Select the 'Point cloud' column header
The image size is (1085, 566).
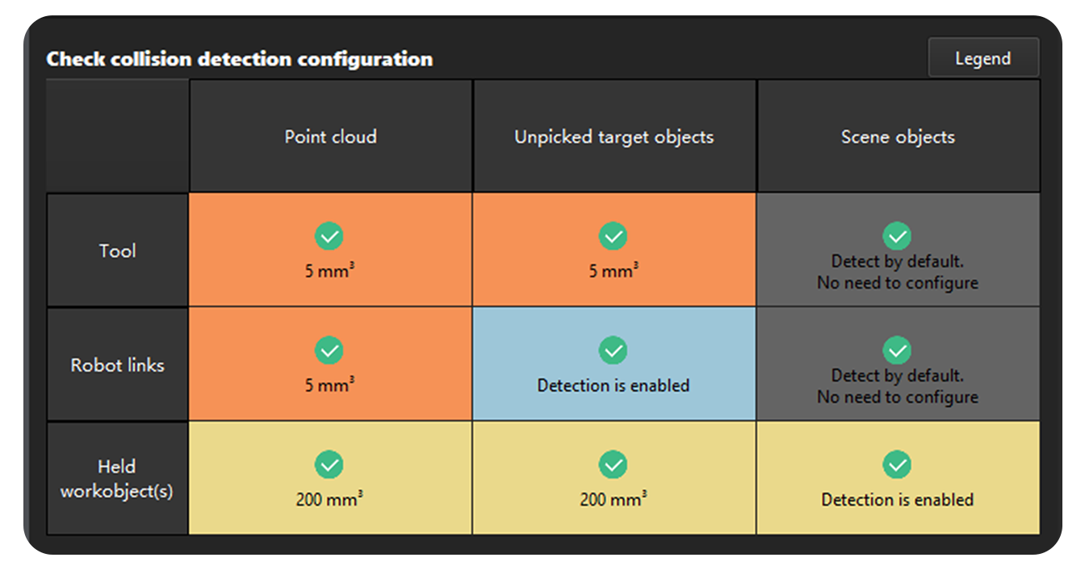[x=329, y=136]
